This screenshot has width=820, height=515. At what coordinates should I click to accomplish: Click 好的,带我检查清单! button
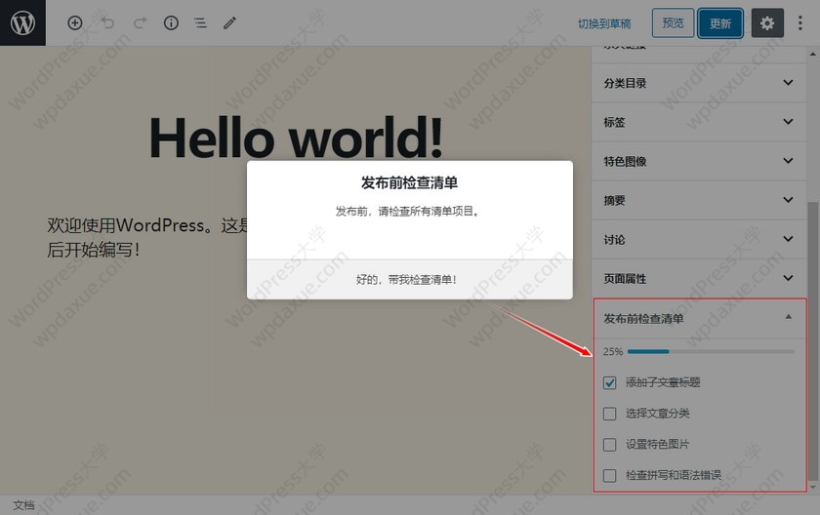pos(409,279)
